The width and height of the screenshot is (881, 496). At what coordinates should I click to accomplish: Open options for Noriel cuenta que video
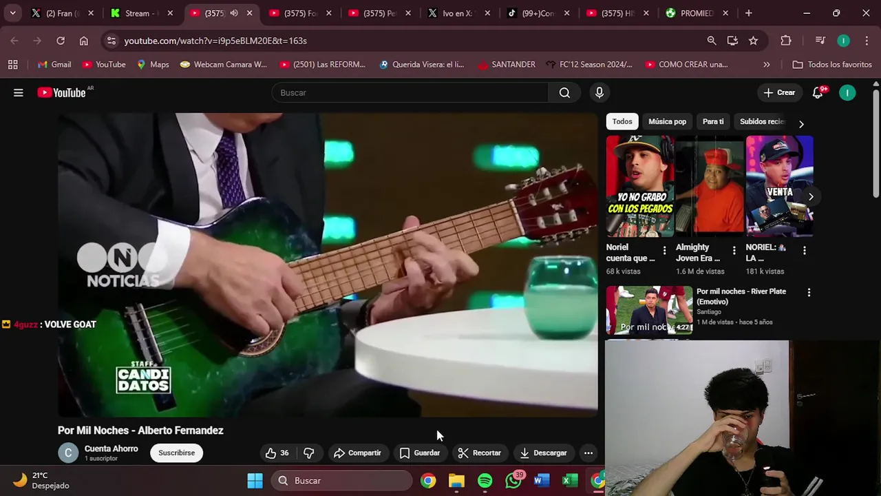(x=664, y=251)
